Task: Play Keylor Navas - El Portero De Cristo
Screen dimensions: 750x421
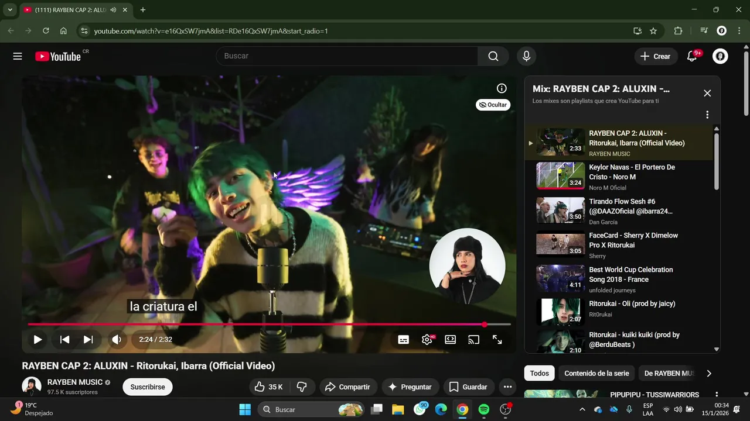Action: (619, 177)
